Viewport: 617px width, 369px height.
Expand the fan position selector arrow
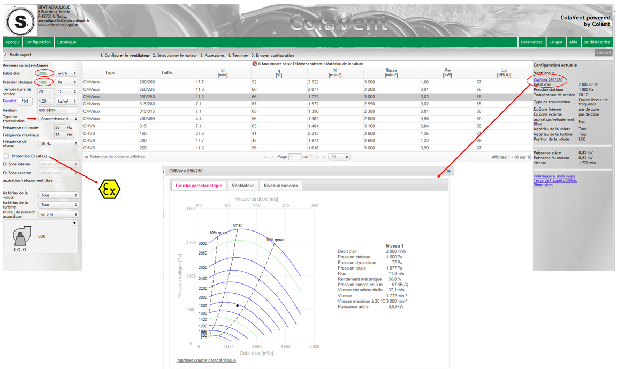(x=74, y=223)
